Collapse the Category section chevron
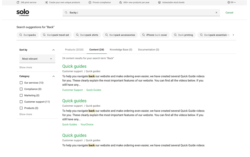The height and width of the screenshot is (157, 250). tap(54, 76)
